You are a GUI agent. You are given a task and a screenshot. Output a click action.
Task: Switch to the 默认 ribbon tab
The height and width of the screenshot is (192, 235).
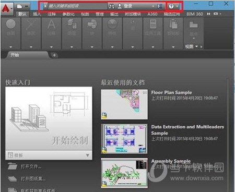(x=22, y=14)
